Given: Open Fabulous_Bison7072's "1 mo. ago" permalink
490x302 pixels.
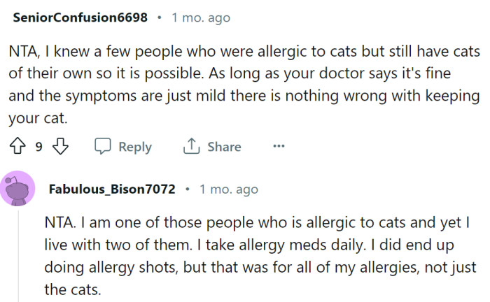Looking at the screenshot, I should tap(229, 189).
